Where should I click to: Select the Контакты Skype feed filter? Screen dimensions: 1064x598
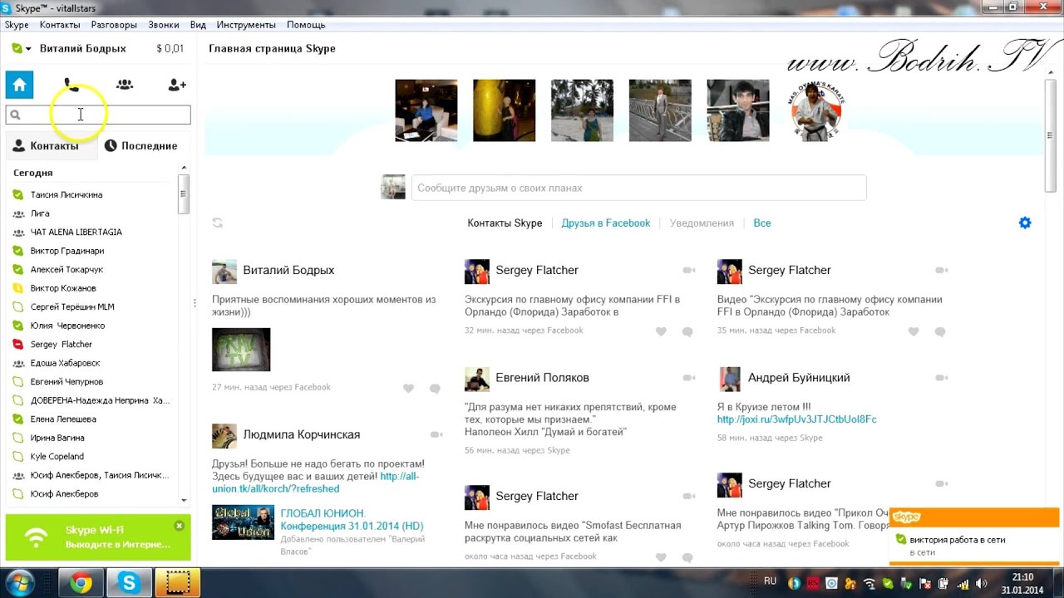pyautogui.click(x=505, y=223)
